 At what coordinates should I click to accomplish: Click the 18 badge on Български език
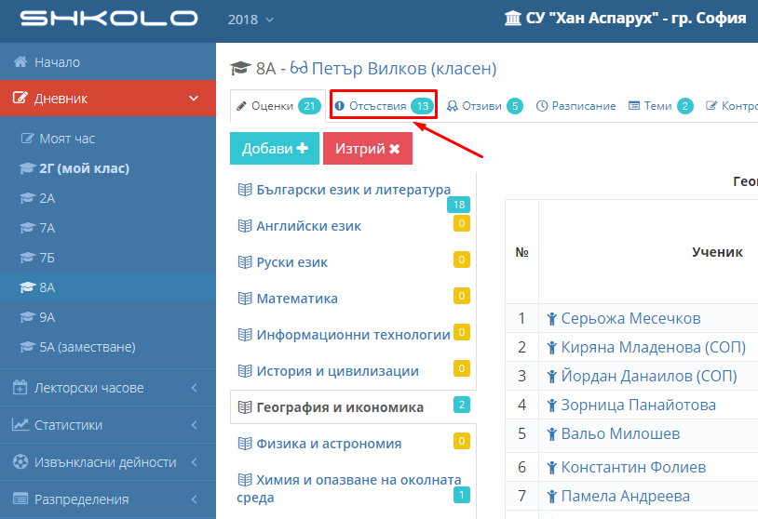(458, 205)
